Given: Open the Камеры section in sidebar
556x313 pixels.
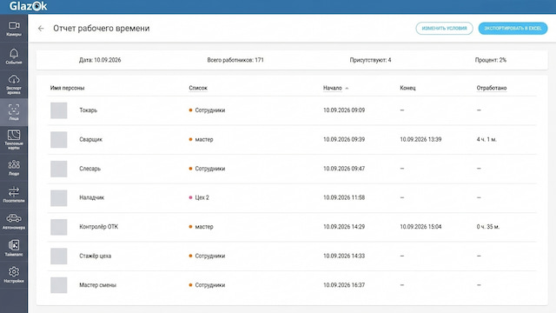Looking at the screenshot, I should pos(14,29).
